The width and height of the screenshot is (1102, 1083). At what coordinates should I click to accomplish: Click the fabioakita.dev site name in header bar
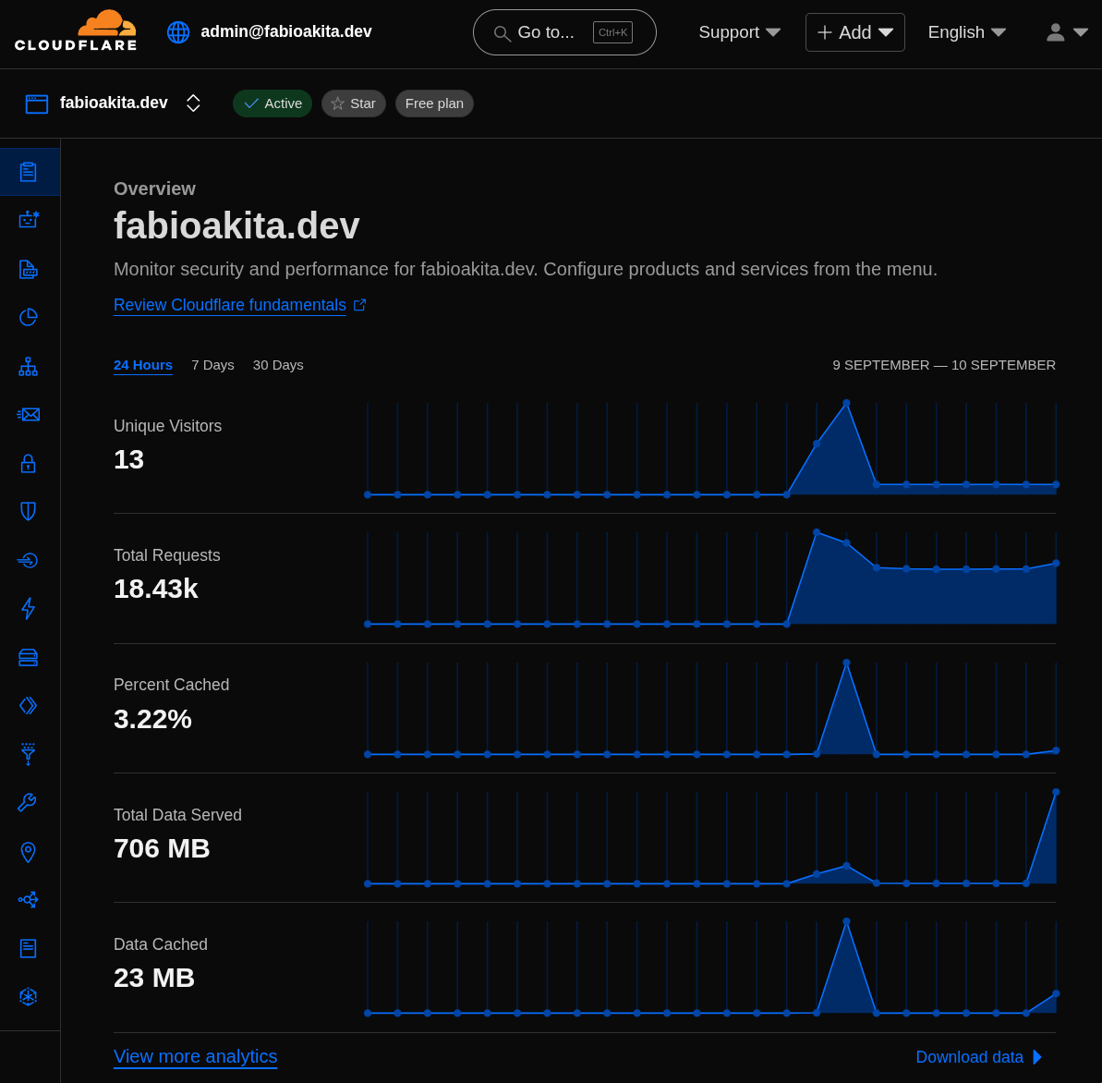click(x=114, y=103)
